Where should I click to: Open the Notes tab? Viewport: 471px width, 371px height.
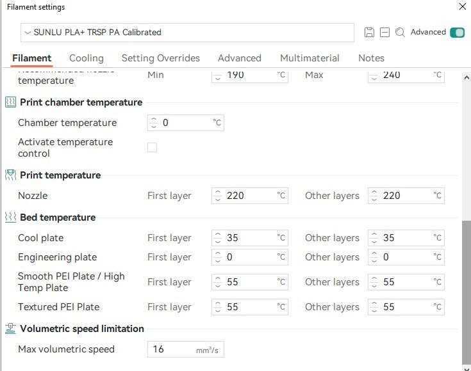371,58
